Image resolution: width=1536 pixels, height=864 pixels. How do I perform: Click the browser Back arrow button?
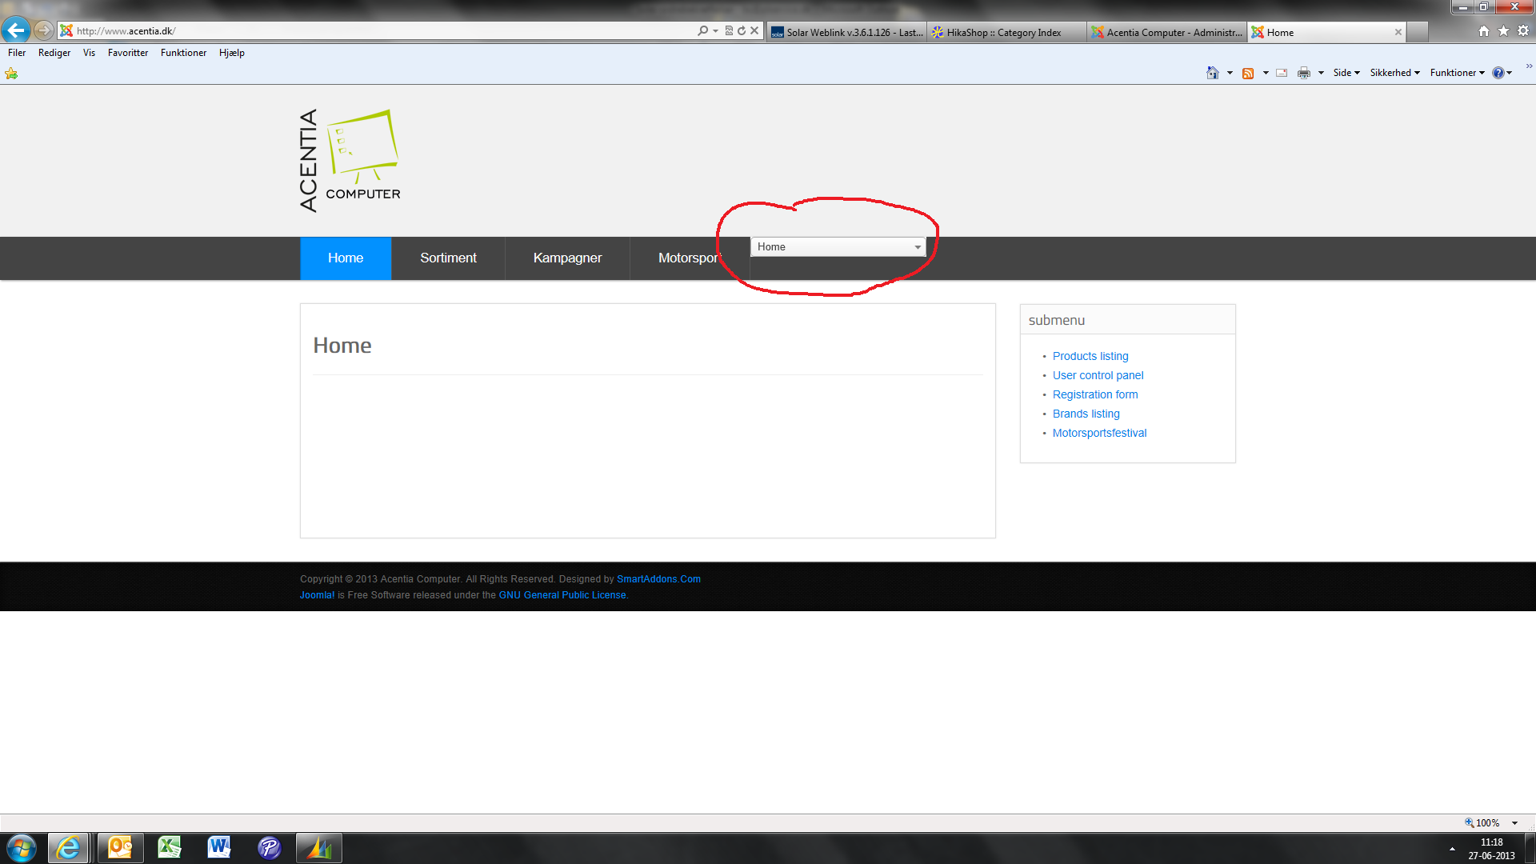(x=16, y=30)
